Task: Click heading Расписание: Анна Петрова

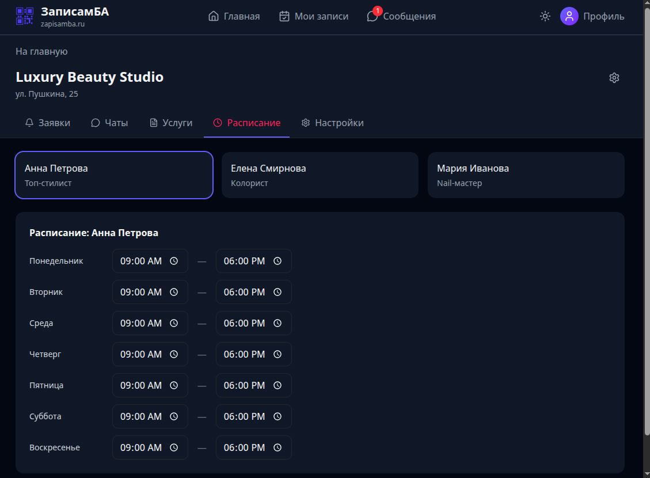Action: click(94, 233)
